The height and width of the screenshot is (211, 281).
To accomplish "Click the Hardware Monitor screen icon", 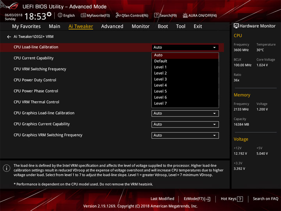I will coord(236,26).
